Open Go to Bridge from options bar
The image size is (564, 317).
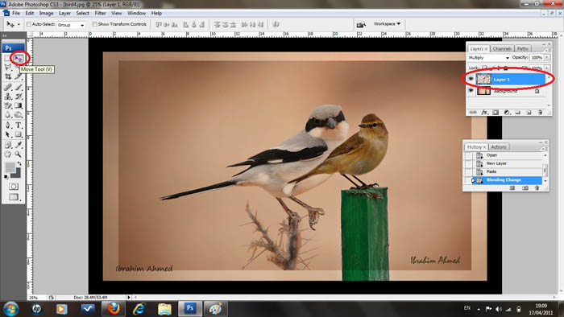pyautogui.click(x=361, y=24)
